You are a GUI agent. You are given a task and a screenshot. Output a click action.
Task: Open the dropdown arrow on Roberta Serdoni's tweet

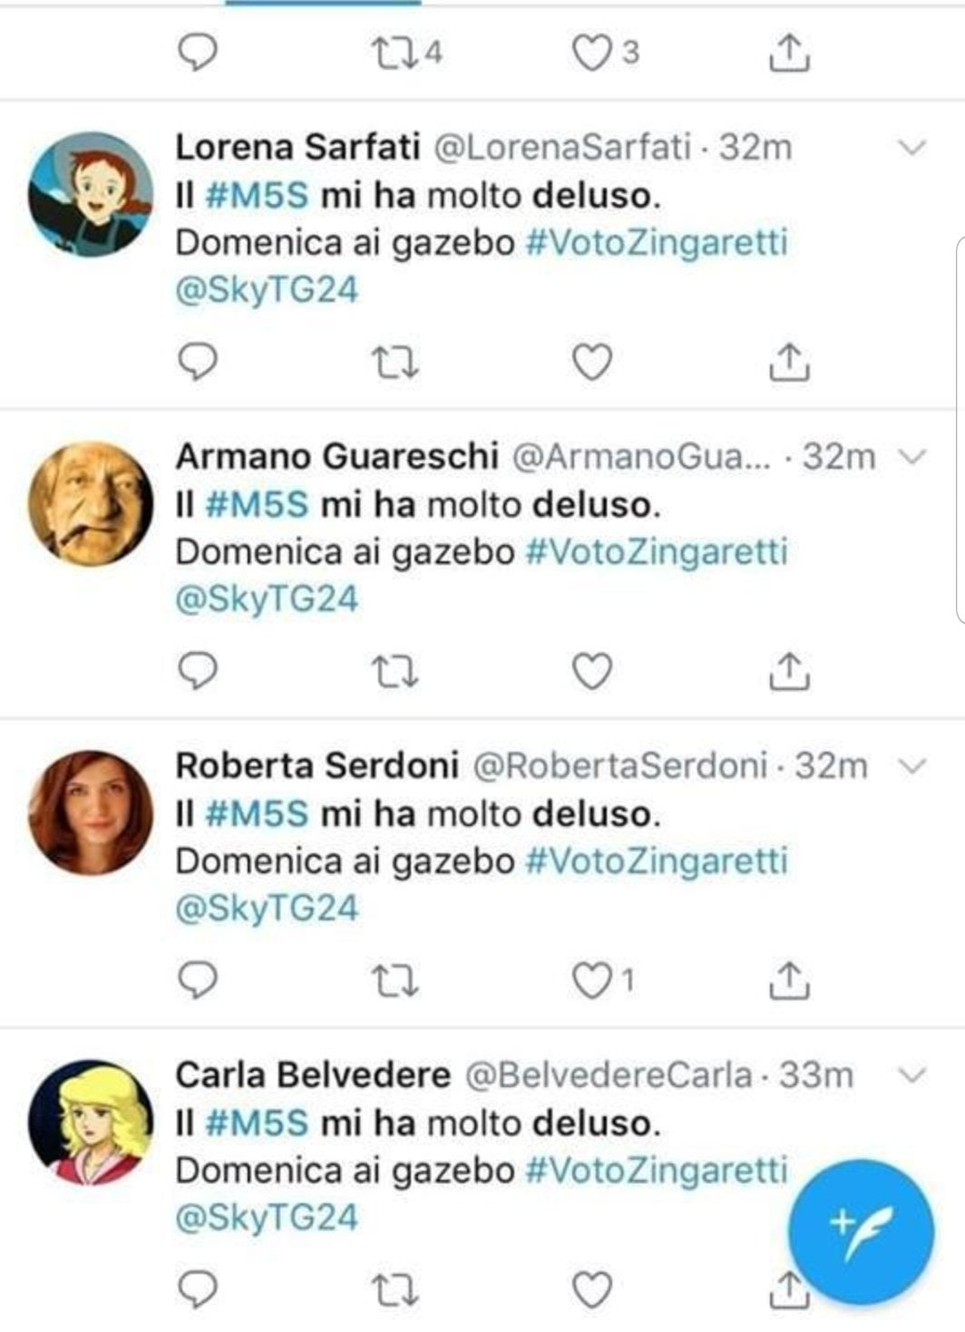[x=911, y=766]
